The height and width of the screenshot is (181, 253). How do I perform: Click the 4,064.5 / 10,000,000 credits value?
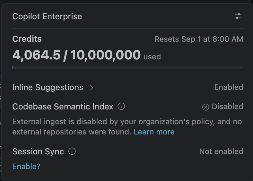pyautogui.click(x=76, y=55)
